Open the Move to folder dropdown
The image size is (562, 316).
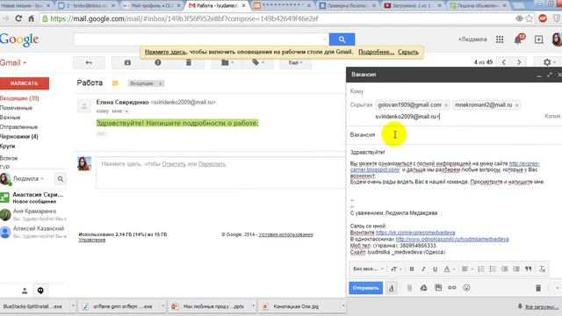coord(227,62)
